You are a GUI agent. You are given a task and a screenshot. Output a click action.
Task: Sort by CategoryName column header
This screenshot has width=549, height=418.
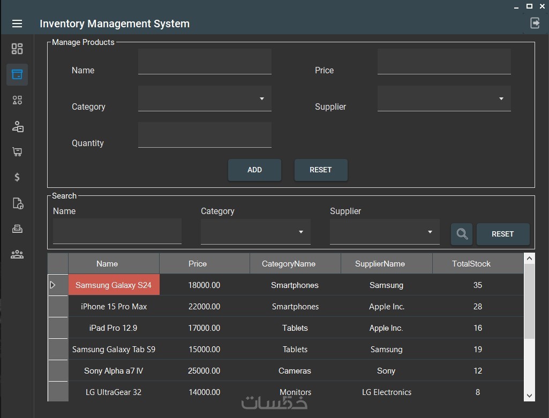295,263
